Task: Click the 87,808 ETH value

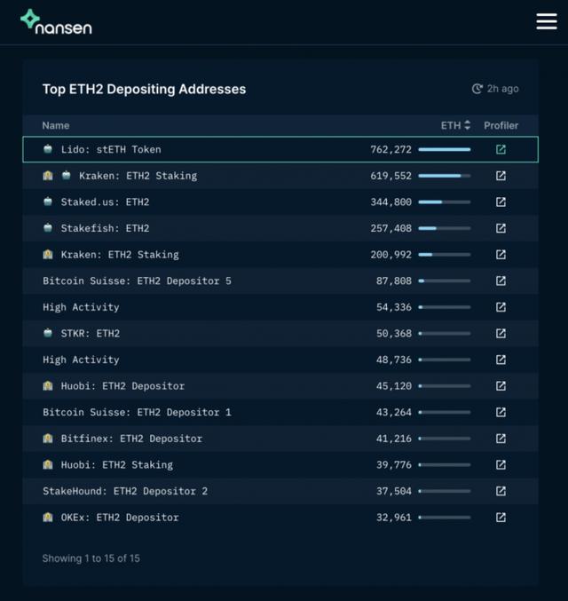Action: coord(394,281)
